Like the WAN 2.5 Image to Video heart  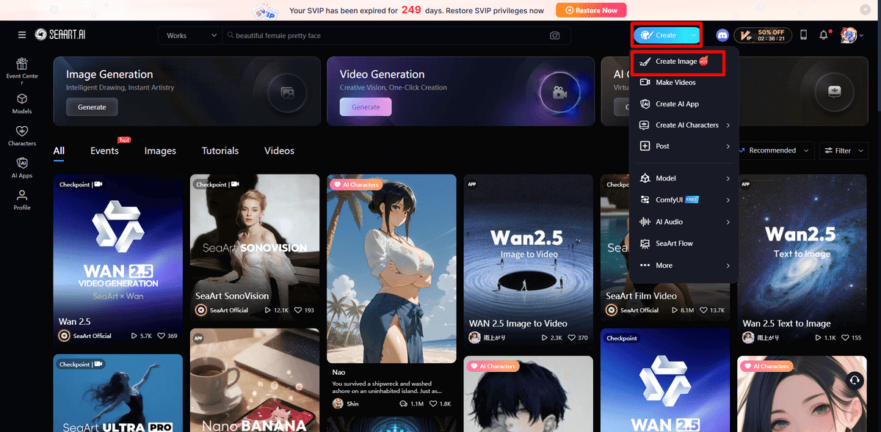573,337
